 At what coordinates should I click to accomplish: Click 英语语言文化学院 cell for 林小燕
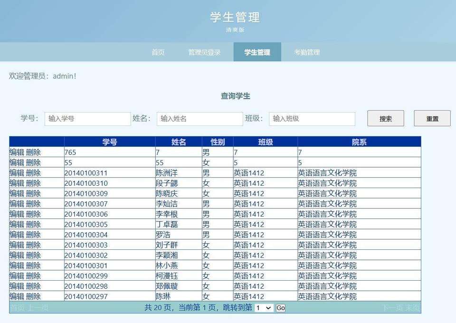[x=359, y=266]
